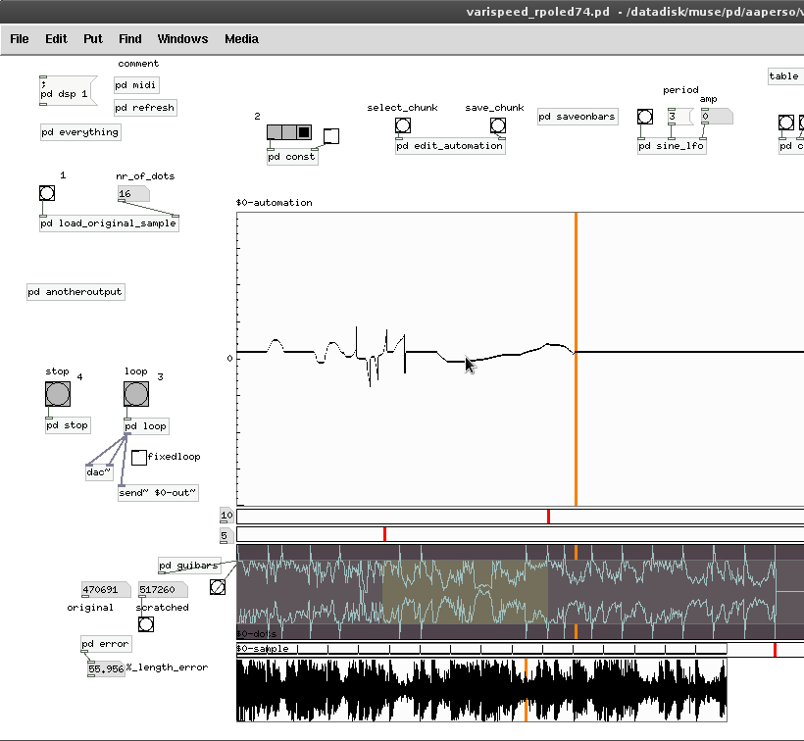Open the Find menu
Screen dimensions: 804x741
point(130,39)
